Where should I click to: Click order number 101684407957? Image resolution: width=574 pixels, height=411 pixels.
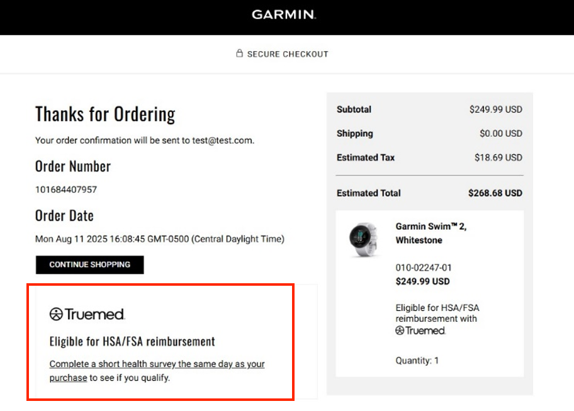66,189
